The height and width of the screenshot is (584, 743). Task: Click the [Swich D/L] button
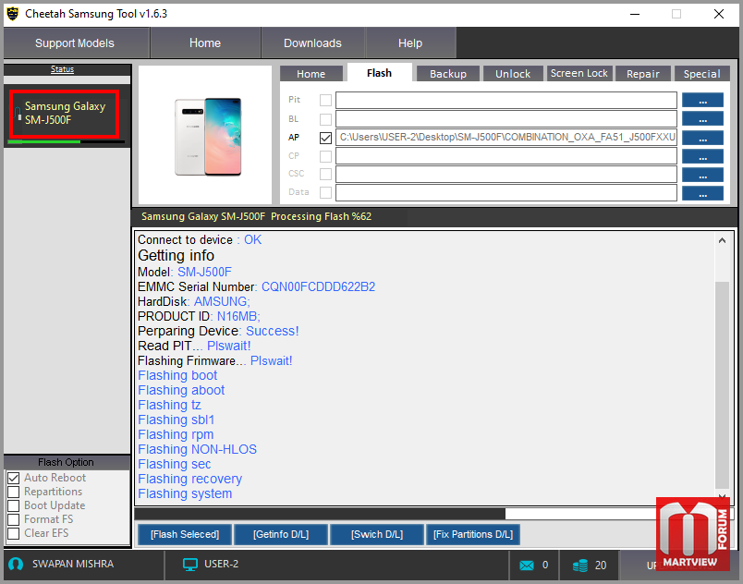[377, 535]
